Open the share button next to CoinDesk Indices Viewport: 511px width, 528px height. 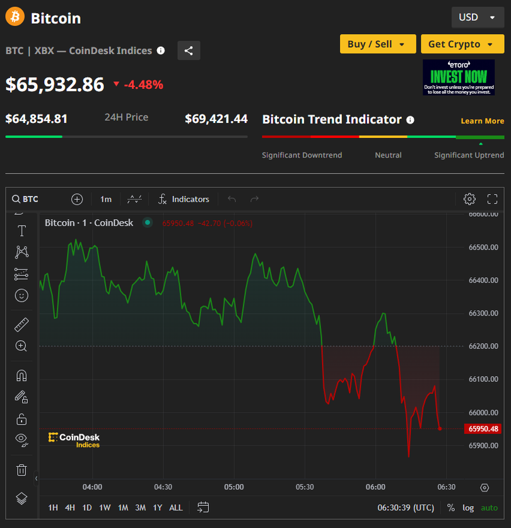189,51
